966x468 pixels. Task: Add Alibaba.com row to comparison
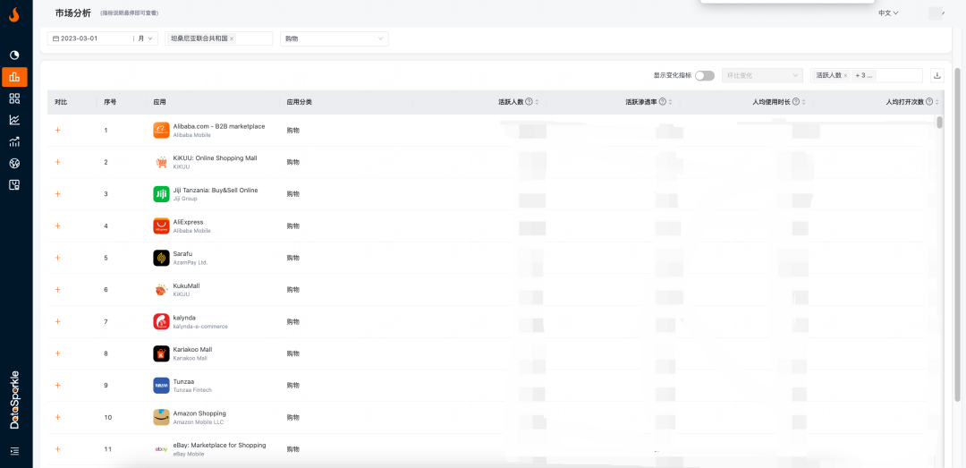pos(58,130)
